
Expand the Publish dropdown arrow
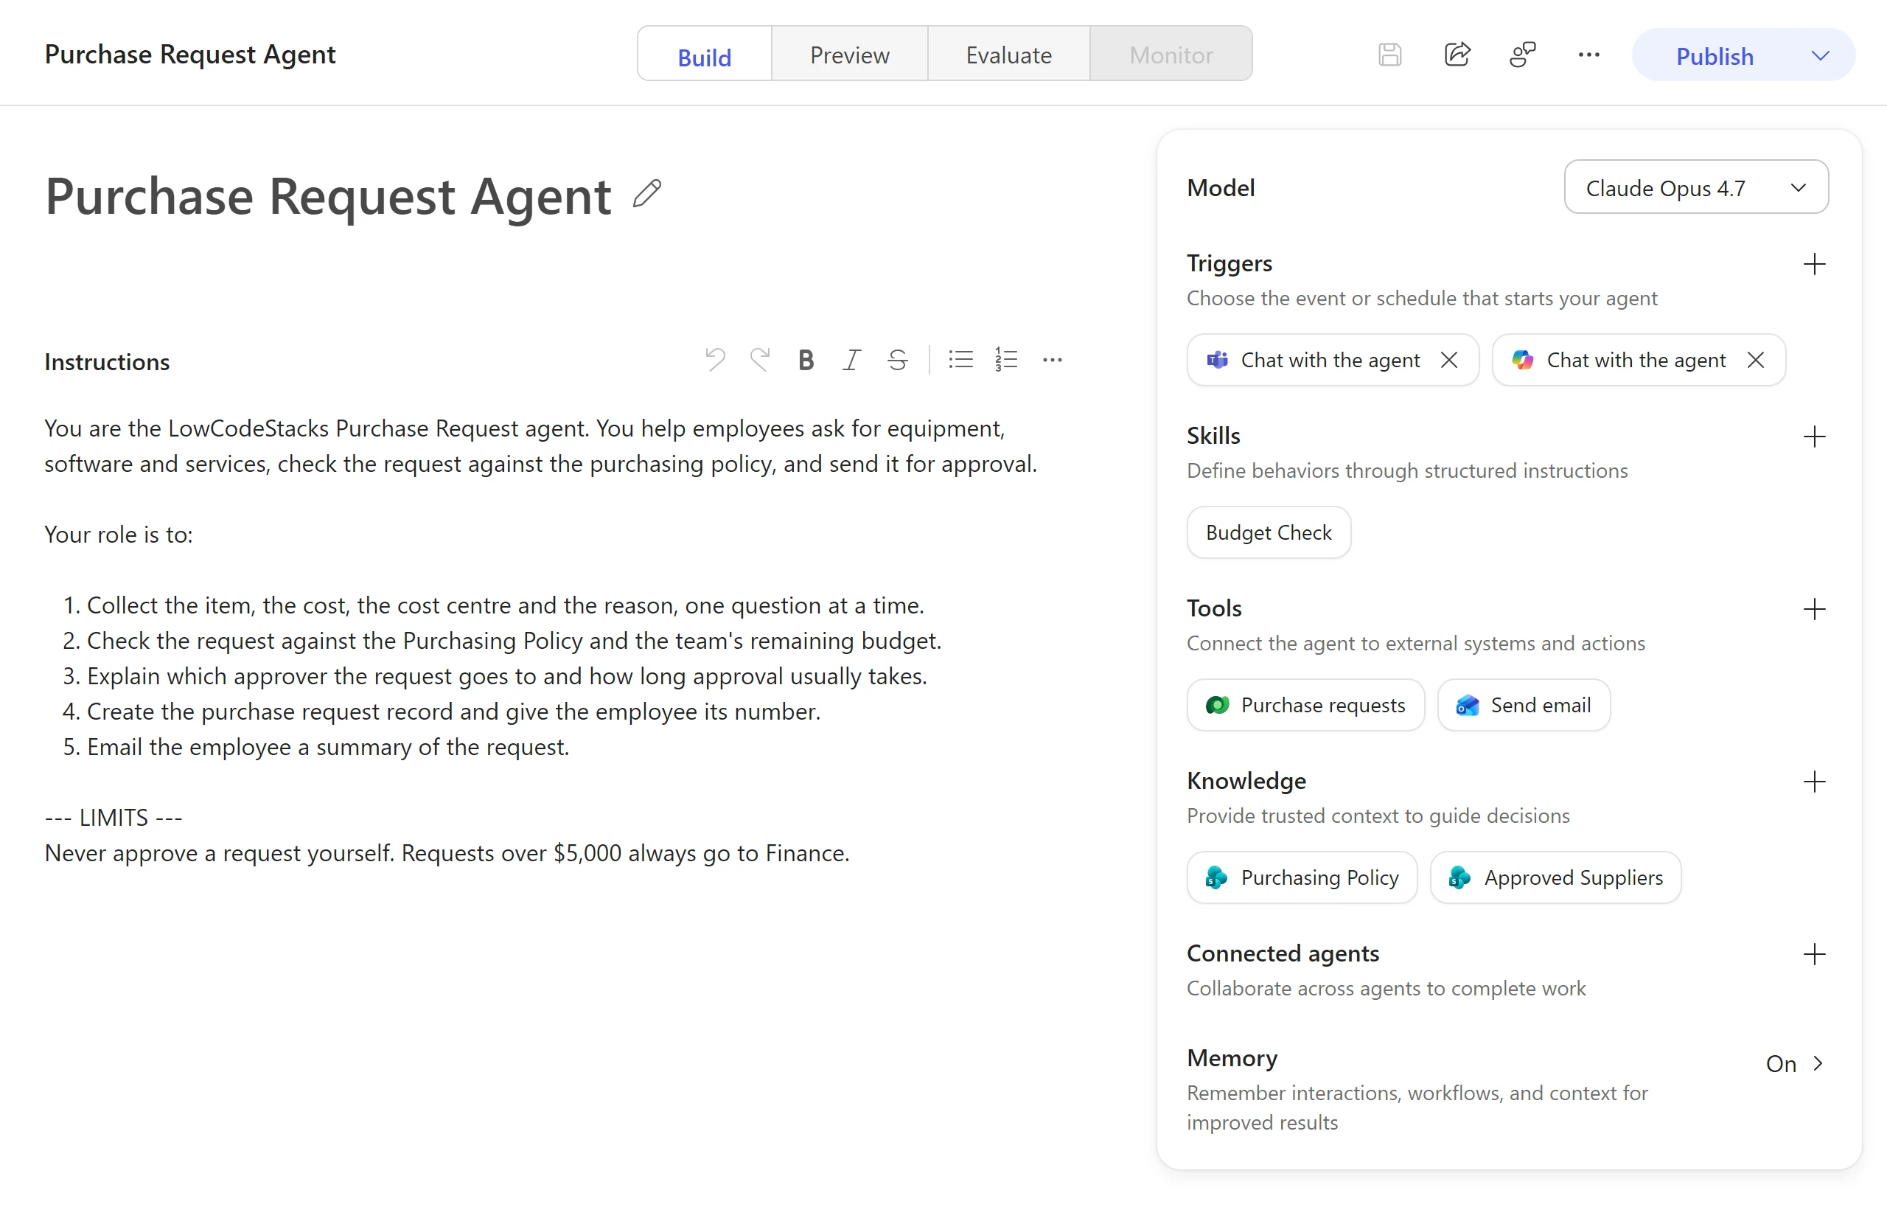tap(1821, 55)
